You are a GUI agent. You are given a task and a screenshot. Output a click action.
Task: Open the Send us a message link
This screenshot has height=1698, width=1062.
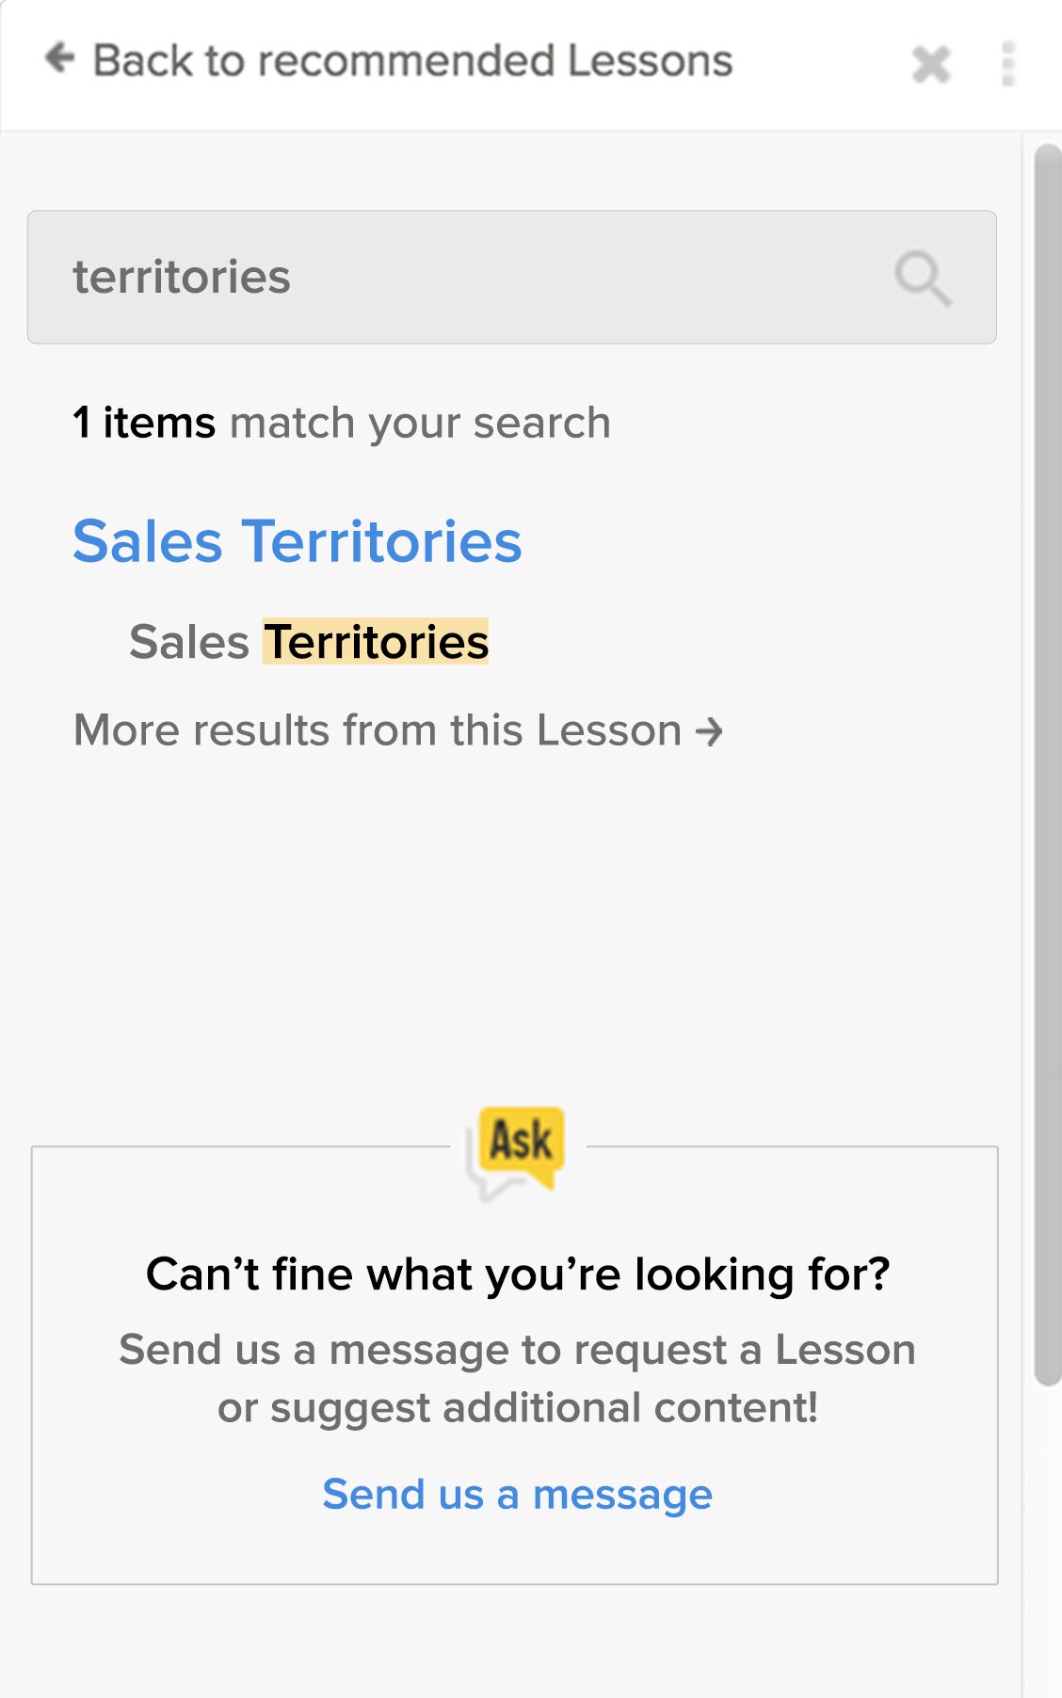click(x=517, y=1494)
